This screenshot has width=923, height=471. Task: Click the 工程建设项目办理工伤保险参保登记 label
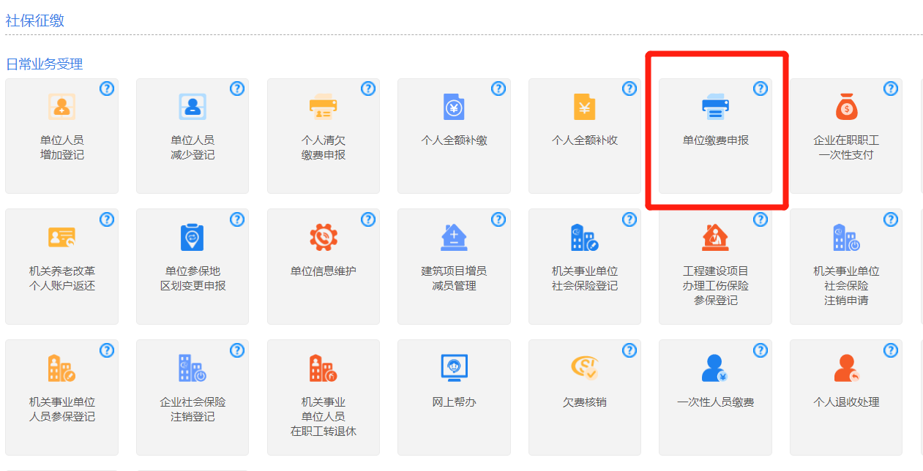(x=715, y=286)
